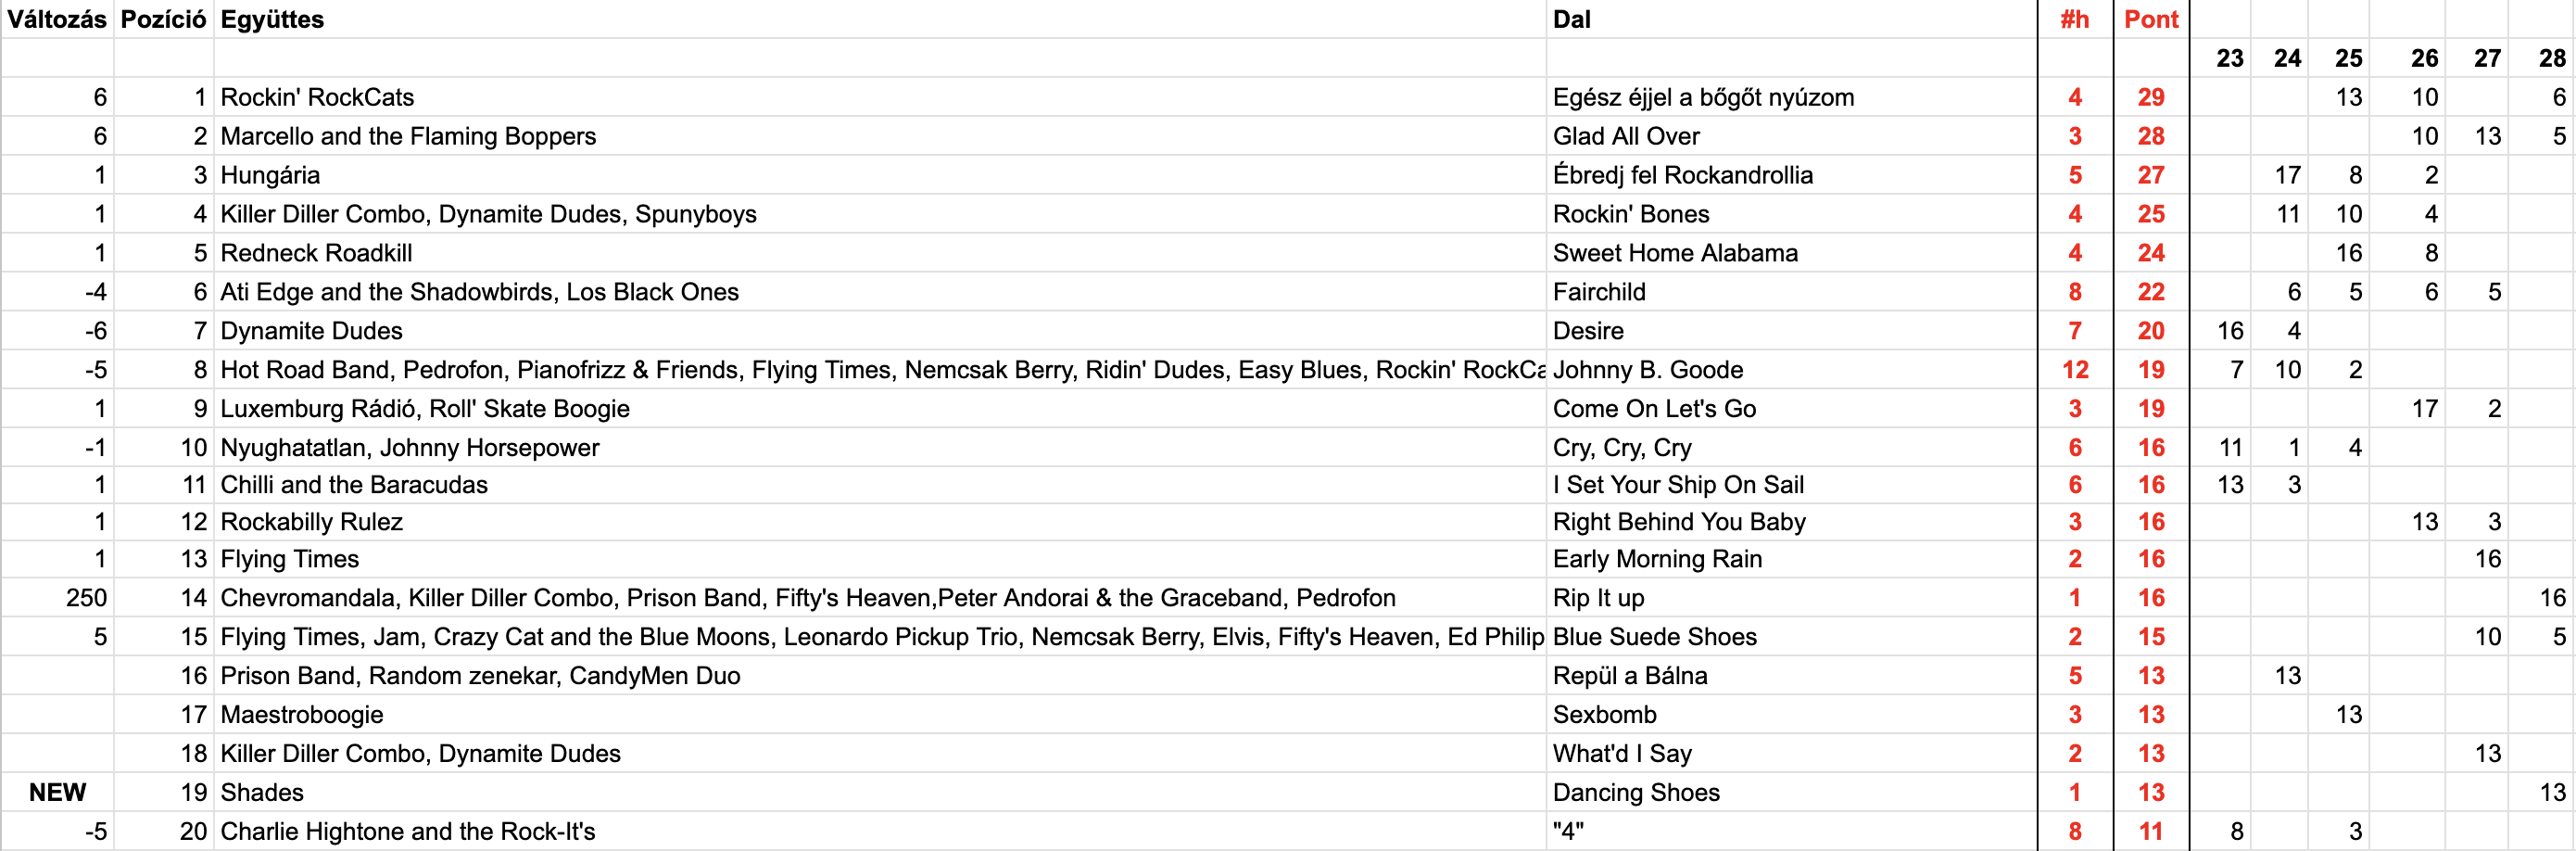Click the Pozíció column header
This screenshot has width=2576, height=851.
tap(163, 20)
